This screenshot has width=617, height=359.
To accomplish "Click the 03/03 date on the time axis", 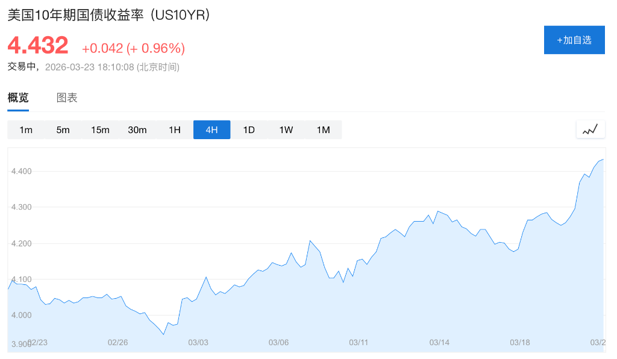I will pyautogui.click(x=198, y=342).
